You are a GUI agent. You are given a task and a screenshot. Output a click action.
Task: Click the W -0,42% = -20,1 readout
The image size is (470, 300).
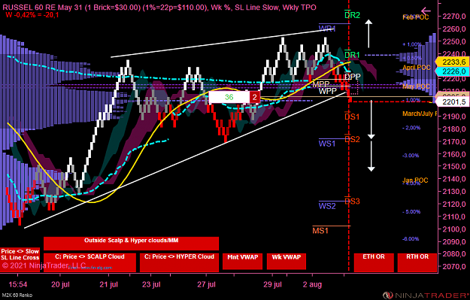tap(32, 15)
